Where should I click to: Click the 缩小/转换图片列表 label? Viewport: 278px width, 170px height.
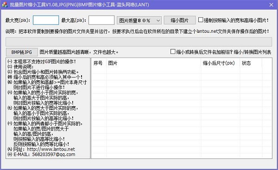click(x=253, y=52)
